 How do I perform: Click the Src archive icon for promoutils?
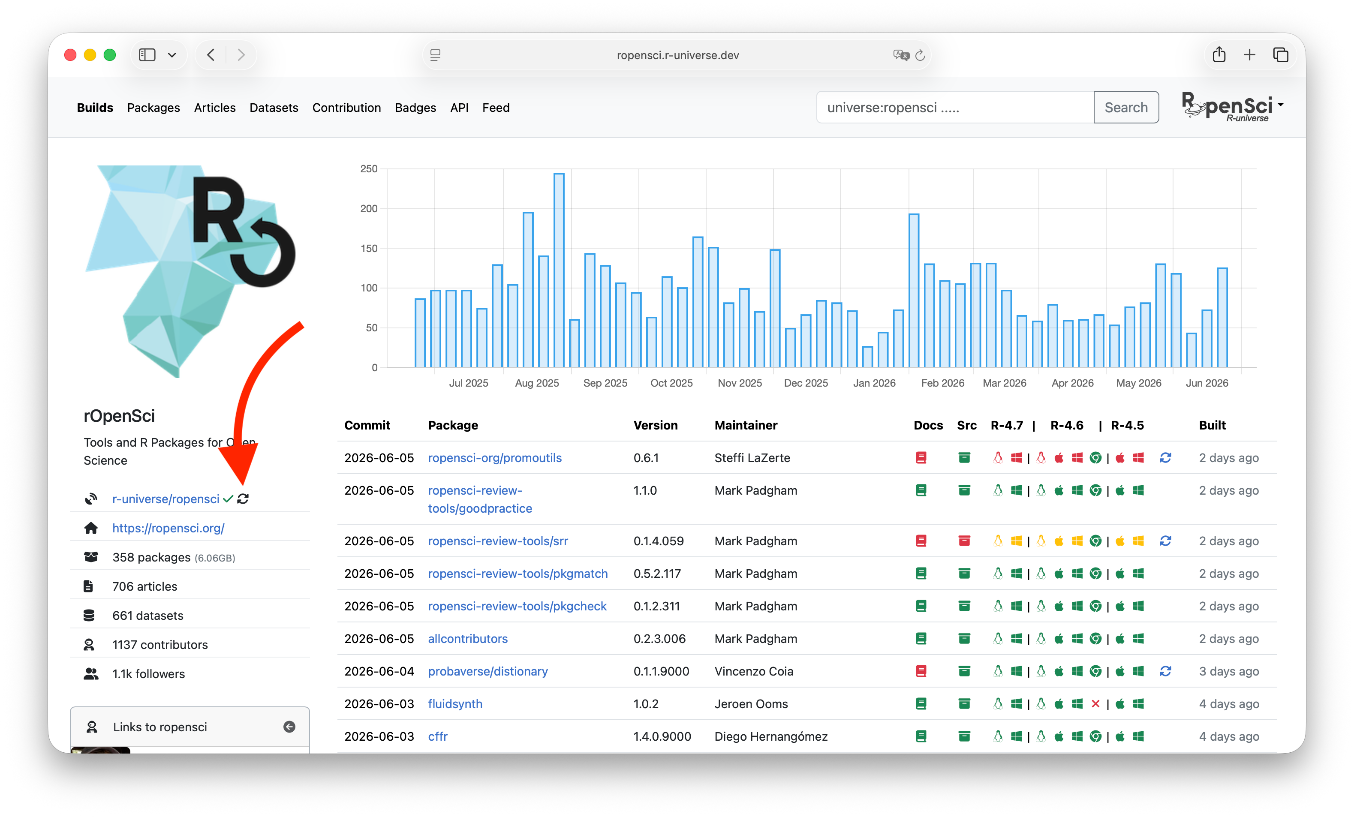pos(964,457)
